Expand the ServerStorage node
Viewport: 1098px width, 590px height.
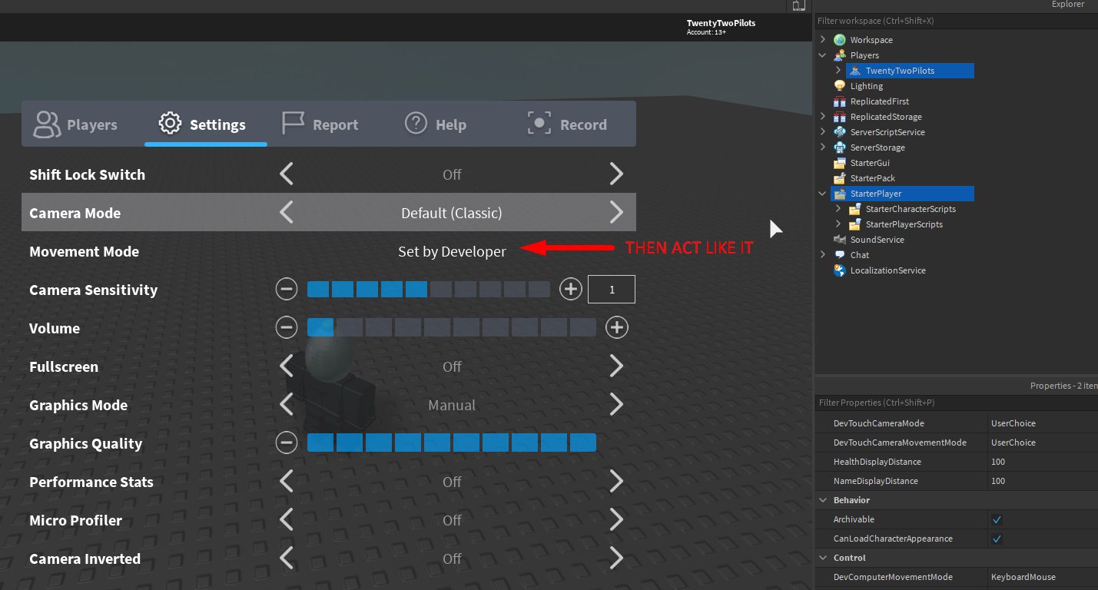pyautogui.click(x=823, y=147)
